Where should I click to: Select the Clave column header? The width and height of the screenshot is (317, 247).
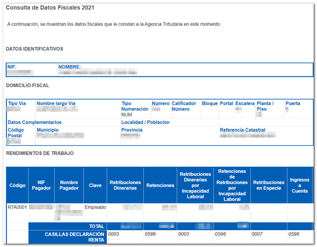[95, 185]
